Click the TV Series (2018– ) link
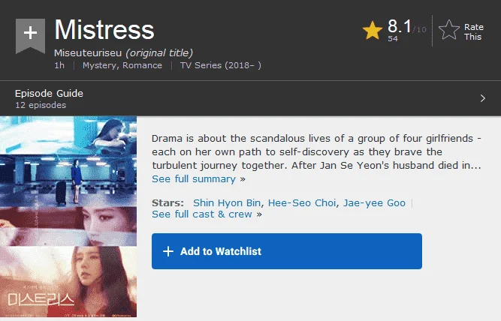Viewport: 501px width, 321px height. [x=221, y=65]
